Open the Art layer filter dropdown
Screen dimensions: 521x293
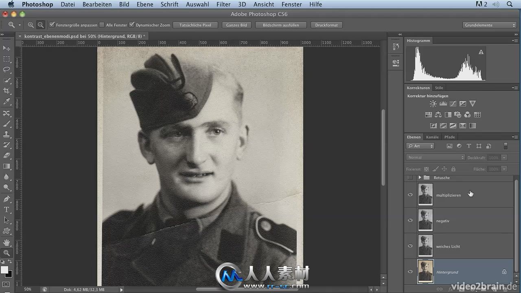[x=420, y=146]
